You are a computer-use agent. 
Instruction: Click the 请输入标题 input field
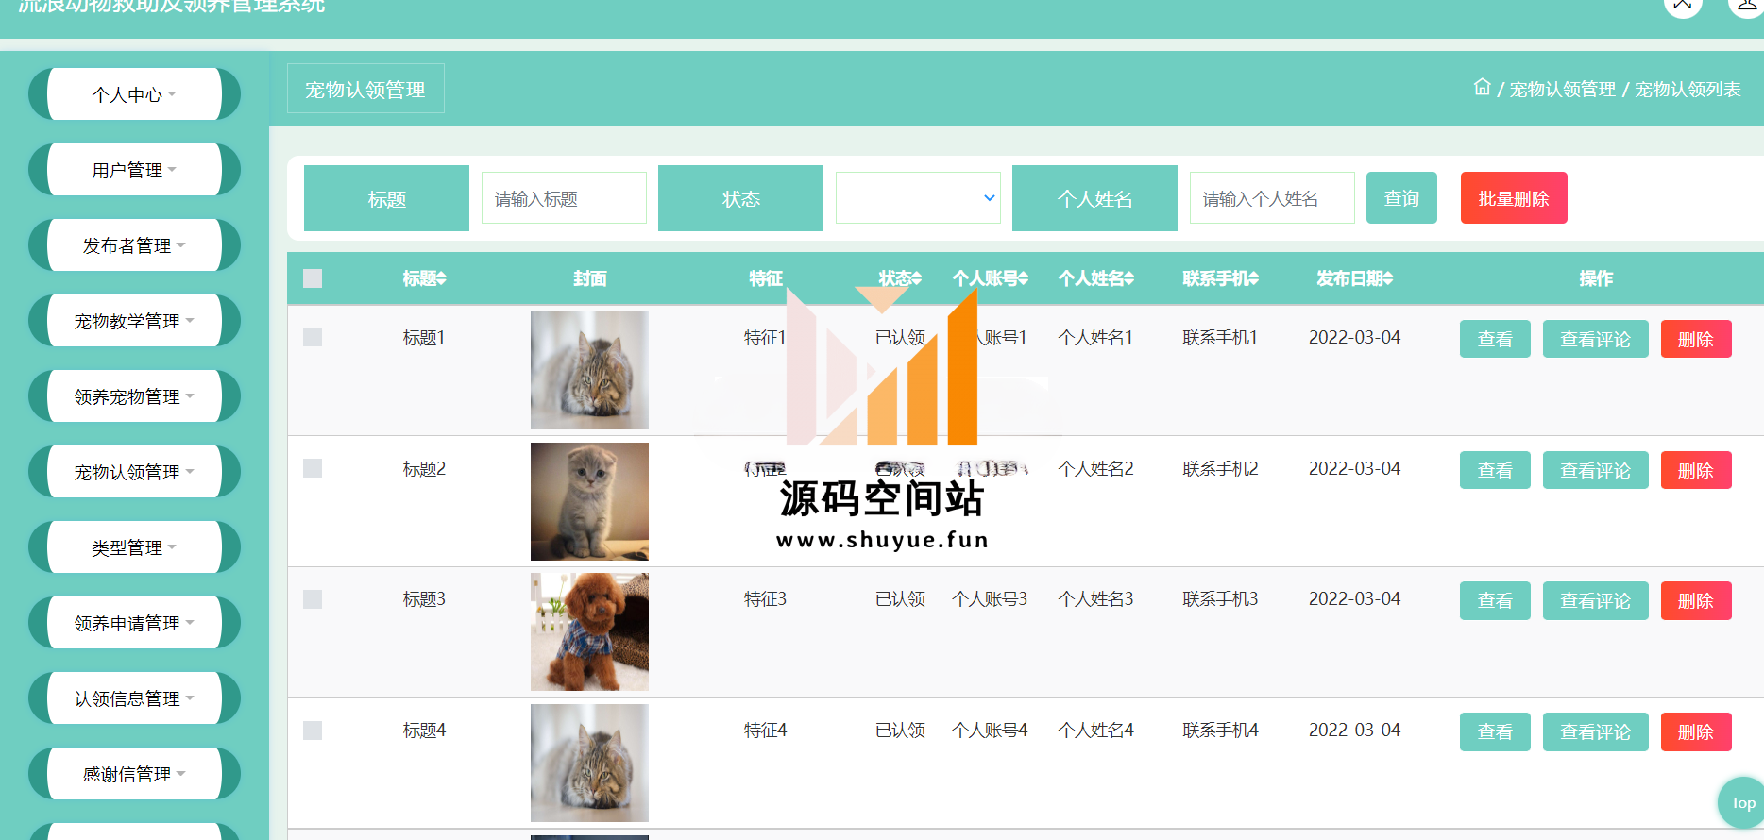coord(564,198)
